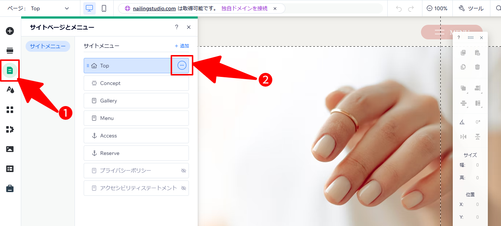Viewport: 501px width, 226px height.
Task: Select the サイトメニュー tab
Action: click(48, 46)
